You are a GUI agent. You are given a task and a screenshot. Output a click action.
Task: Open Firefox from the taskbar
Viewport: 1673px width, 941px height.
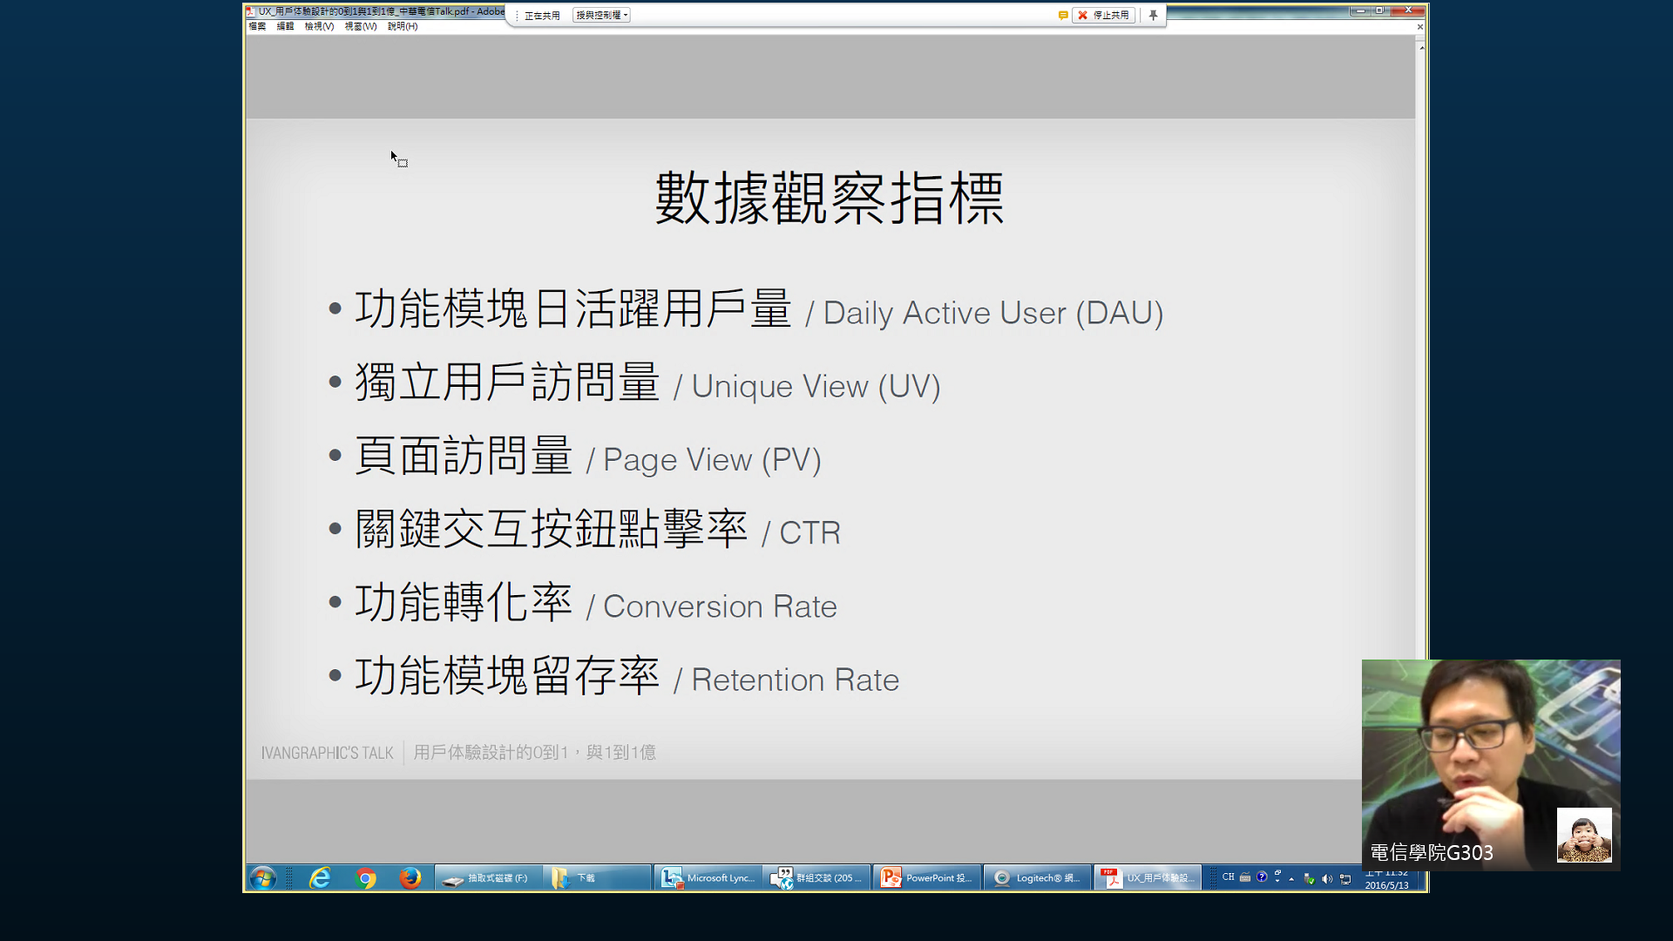click(x=410, y=877)
